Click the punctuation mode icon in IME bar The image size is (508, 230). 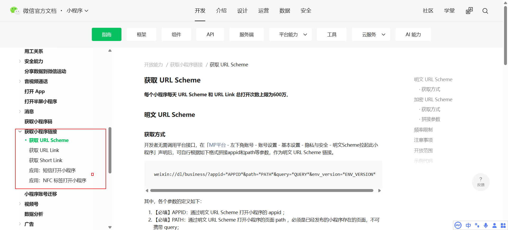(x=477, y=226)
